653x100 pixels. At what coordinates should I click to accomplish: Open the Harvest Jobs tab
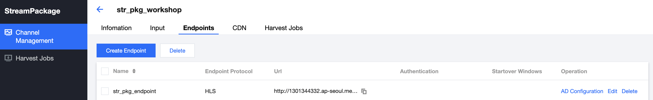[284, 28]
